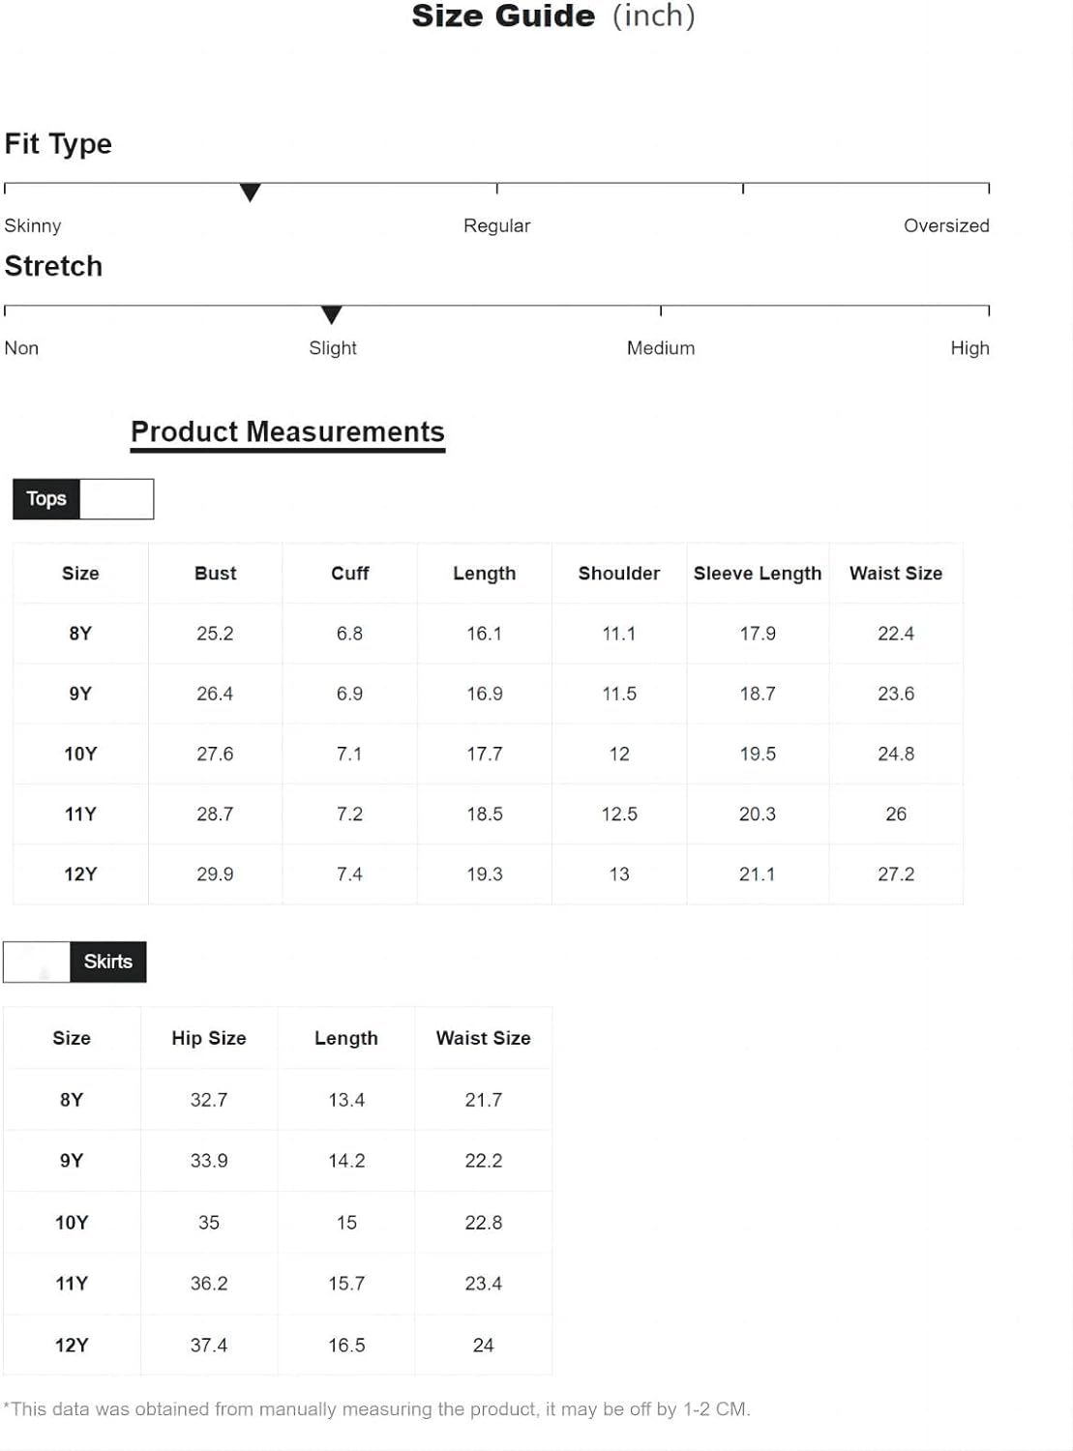The height and width of the screenshot is (1451, 1073).
Task: Click the High stretch label
Action: (x=969, y=348)
